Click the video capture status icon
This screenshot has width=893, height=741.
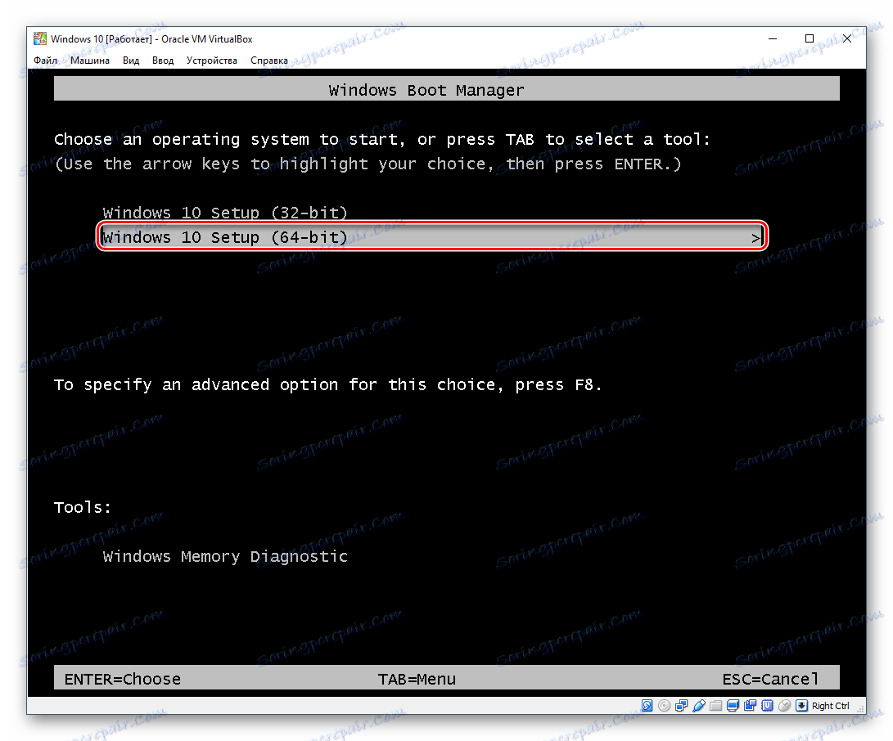coord(750,706)
